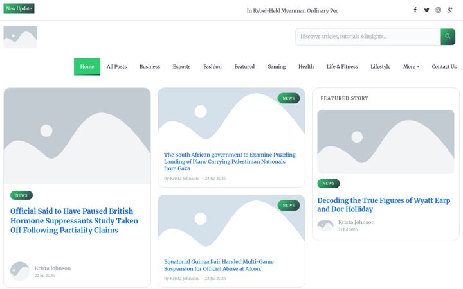Open the Esports menu item
This screenshot has height=289, width=463.
coord(181,67)
